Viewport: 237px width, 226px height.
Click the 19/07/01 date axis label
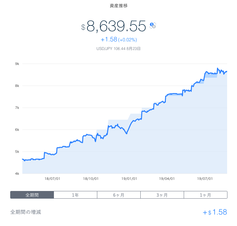point(205,179)
